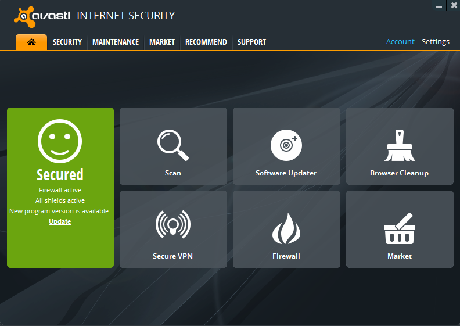
Task: Click the Account link
Action: point(400,42)
